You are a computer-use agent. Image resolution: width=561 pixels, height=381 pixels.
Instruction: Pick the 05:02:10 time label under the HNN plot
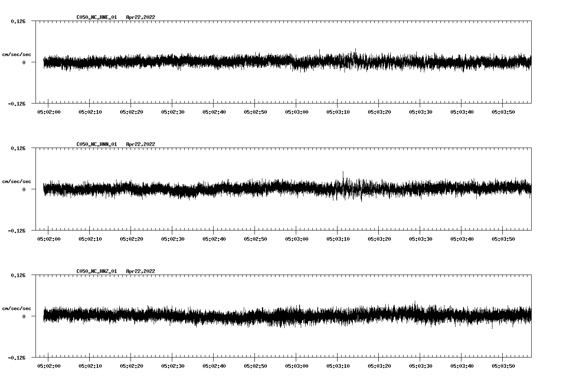90,239
